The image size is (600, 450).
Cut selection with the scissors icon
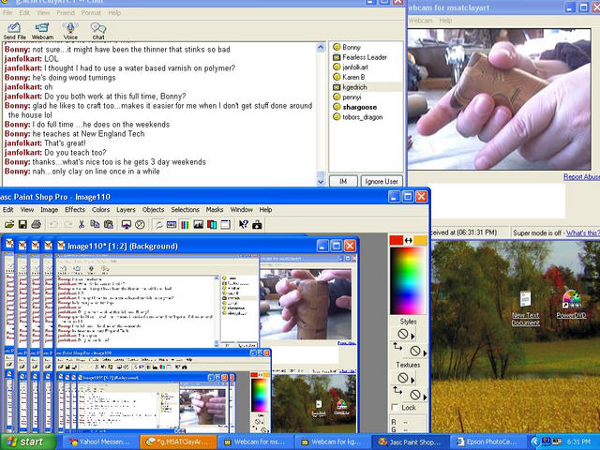82,225
